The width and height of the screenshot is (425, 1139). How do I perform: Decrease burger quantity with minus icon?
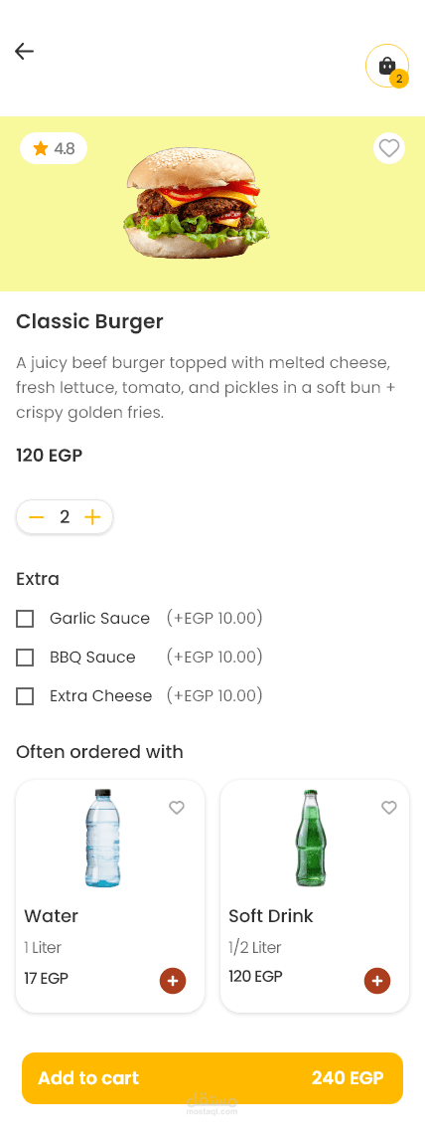pyautogui.click(x=37, y=517)
